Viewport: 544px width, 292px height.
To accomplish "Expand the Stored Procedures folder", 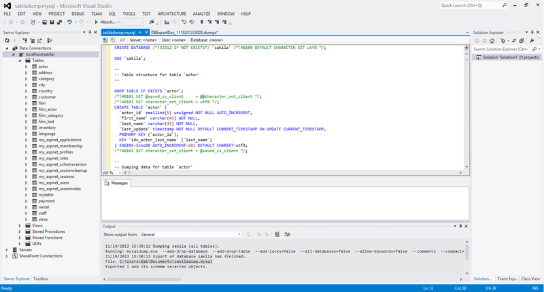I will point(20,232).
